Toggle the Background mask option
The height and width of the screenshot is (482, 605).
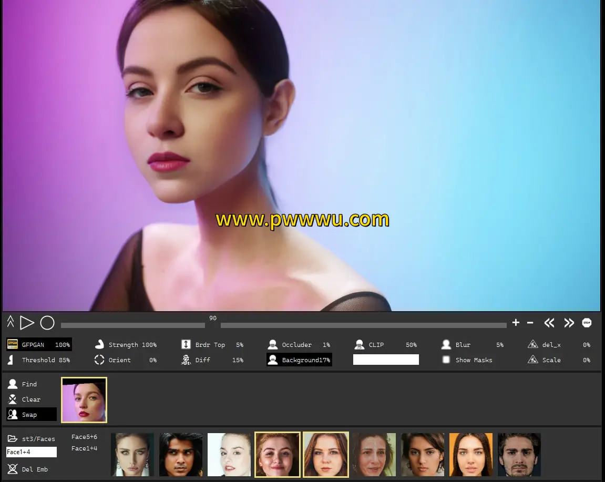coord(299,360)
